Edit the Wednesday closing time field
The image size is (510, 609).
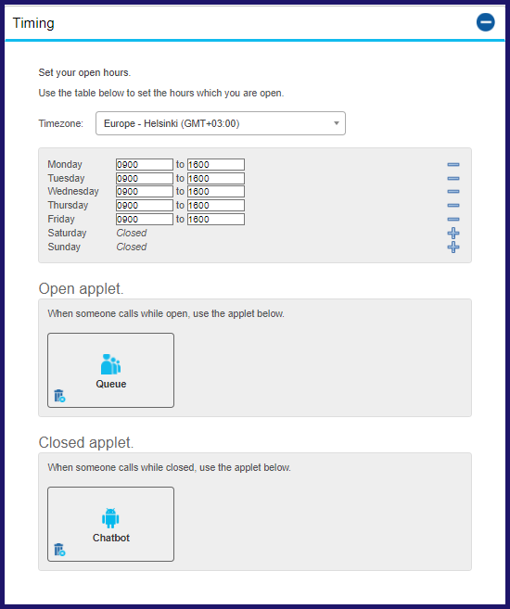(216, 192)
